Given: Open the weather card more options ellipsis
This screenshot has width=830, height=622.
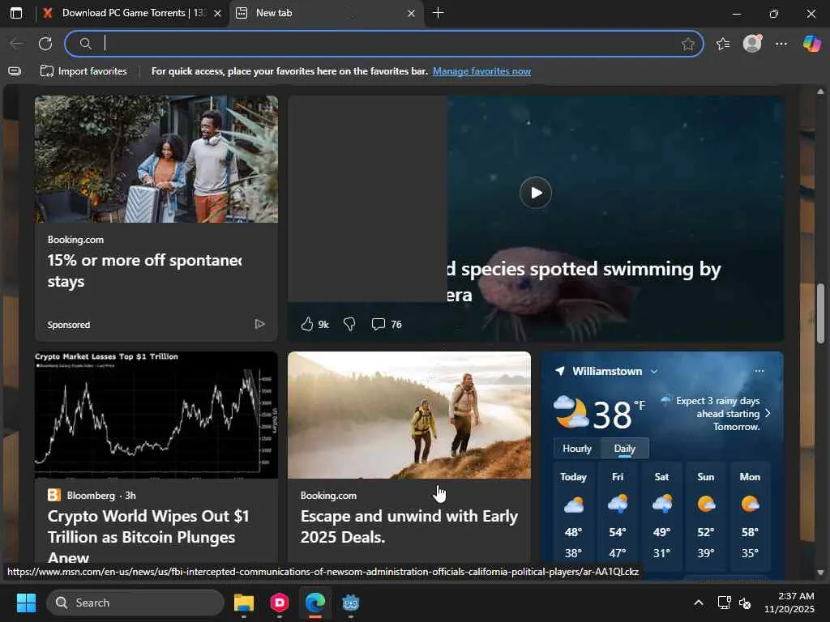Looking at the screenshot, I should pyautogui.click(x=759, y=371).
